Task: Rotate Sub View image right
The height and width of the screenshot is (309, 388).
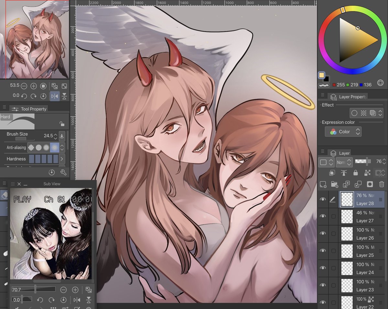Action: (52, 300)
